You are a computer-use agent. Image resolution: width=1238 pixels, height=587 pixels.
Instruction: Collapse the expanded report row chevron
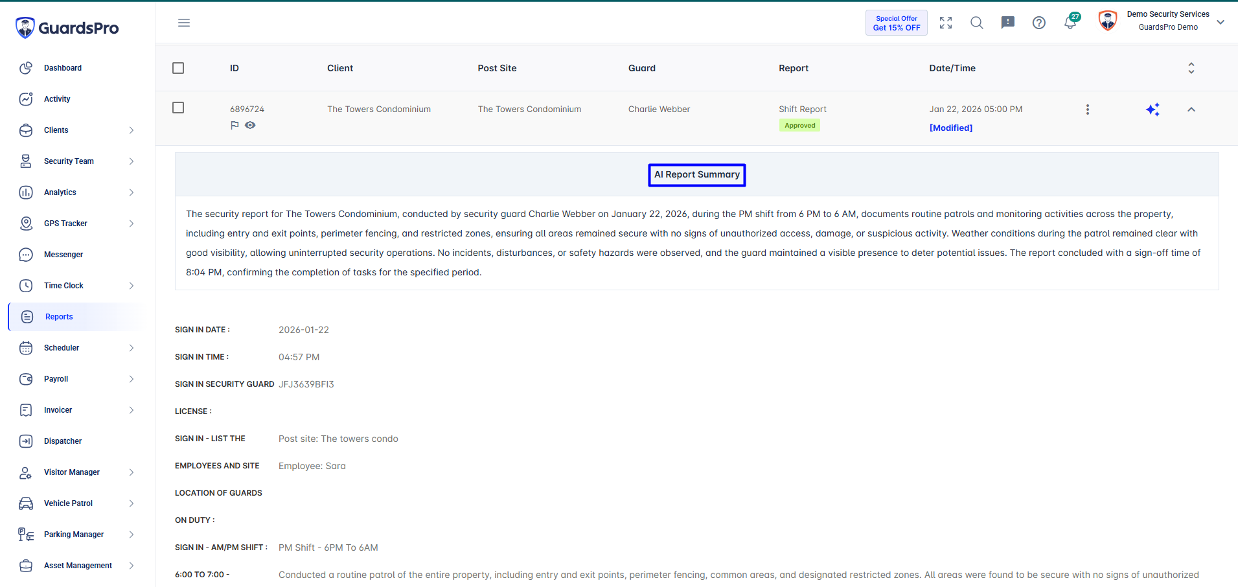(x=1191, y=109)
